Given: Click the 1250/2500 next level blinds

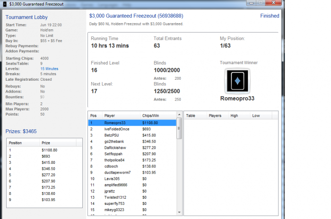Looking at the screenshot, I should coord(167,91).
